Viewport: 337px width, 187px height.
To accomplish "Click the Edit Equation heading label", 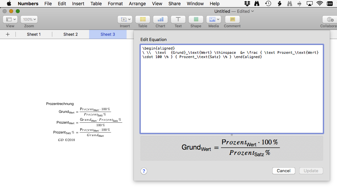I will [x=154, y=39].
